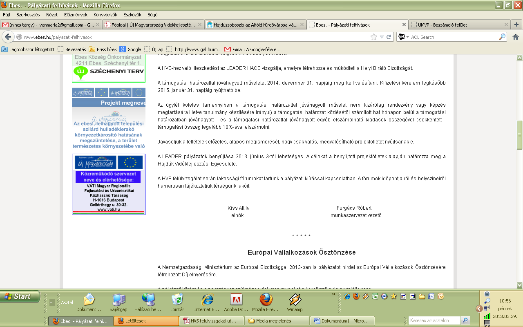Open Hálózati helyek icon
523x327 pixels.
point(149,302)
